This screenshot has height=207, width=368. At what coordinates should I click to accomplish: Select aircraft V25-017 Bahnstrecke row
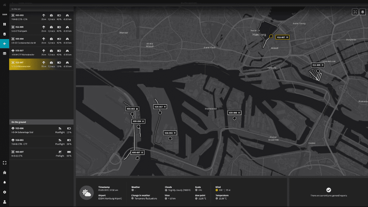tap(41, 52)
